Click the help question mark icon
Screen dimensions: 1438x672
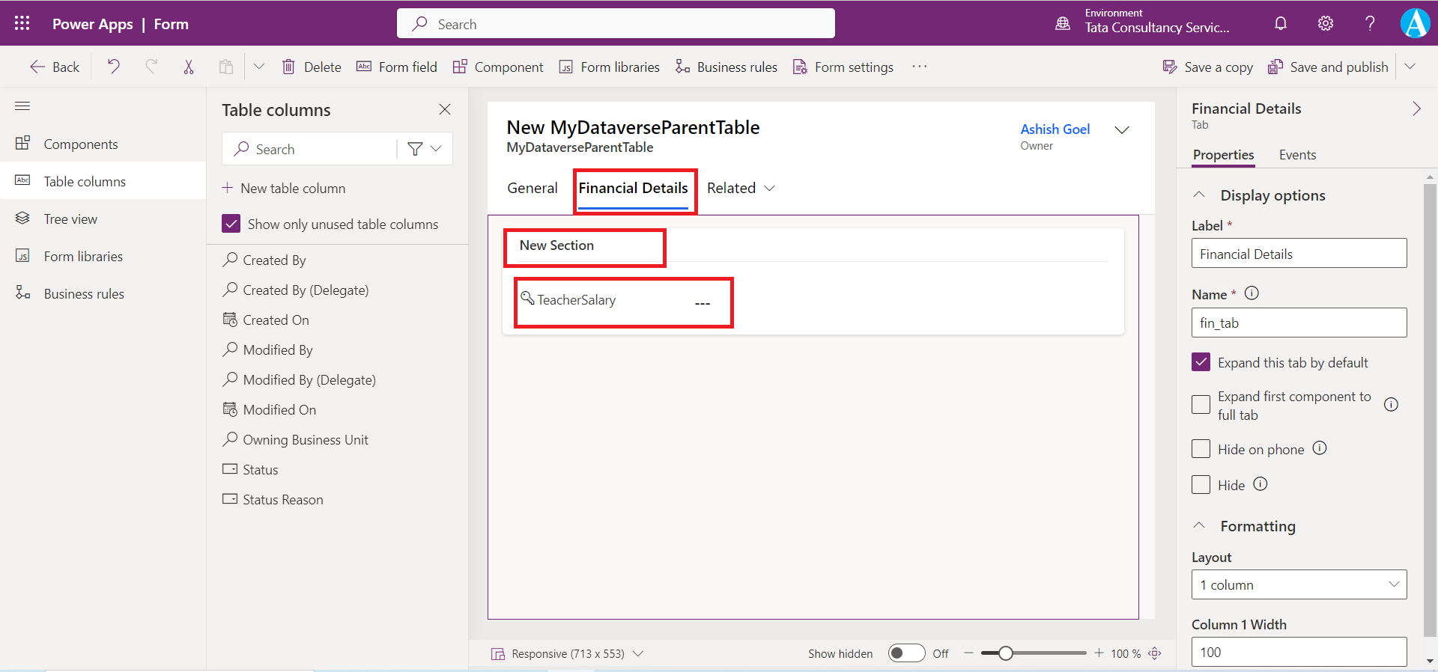pyautogui.click(x=1370, y=23)
